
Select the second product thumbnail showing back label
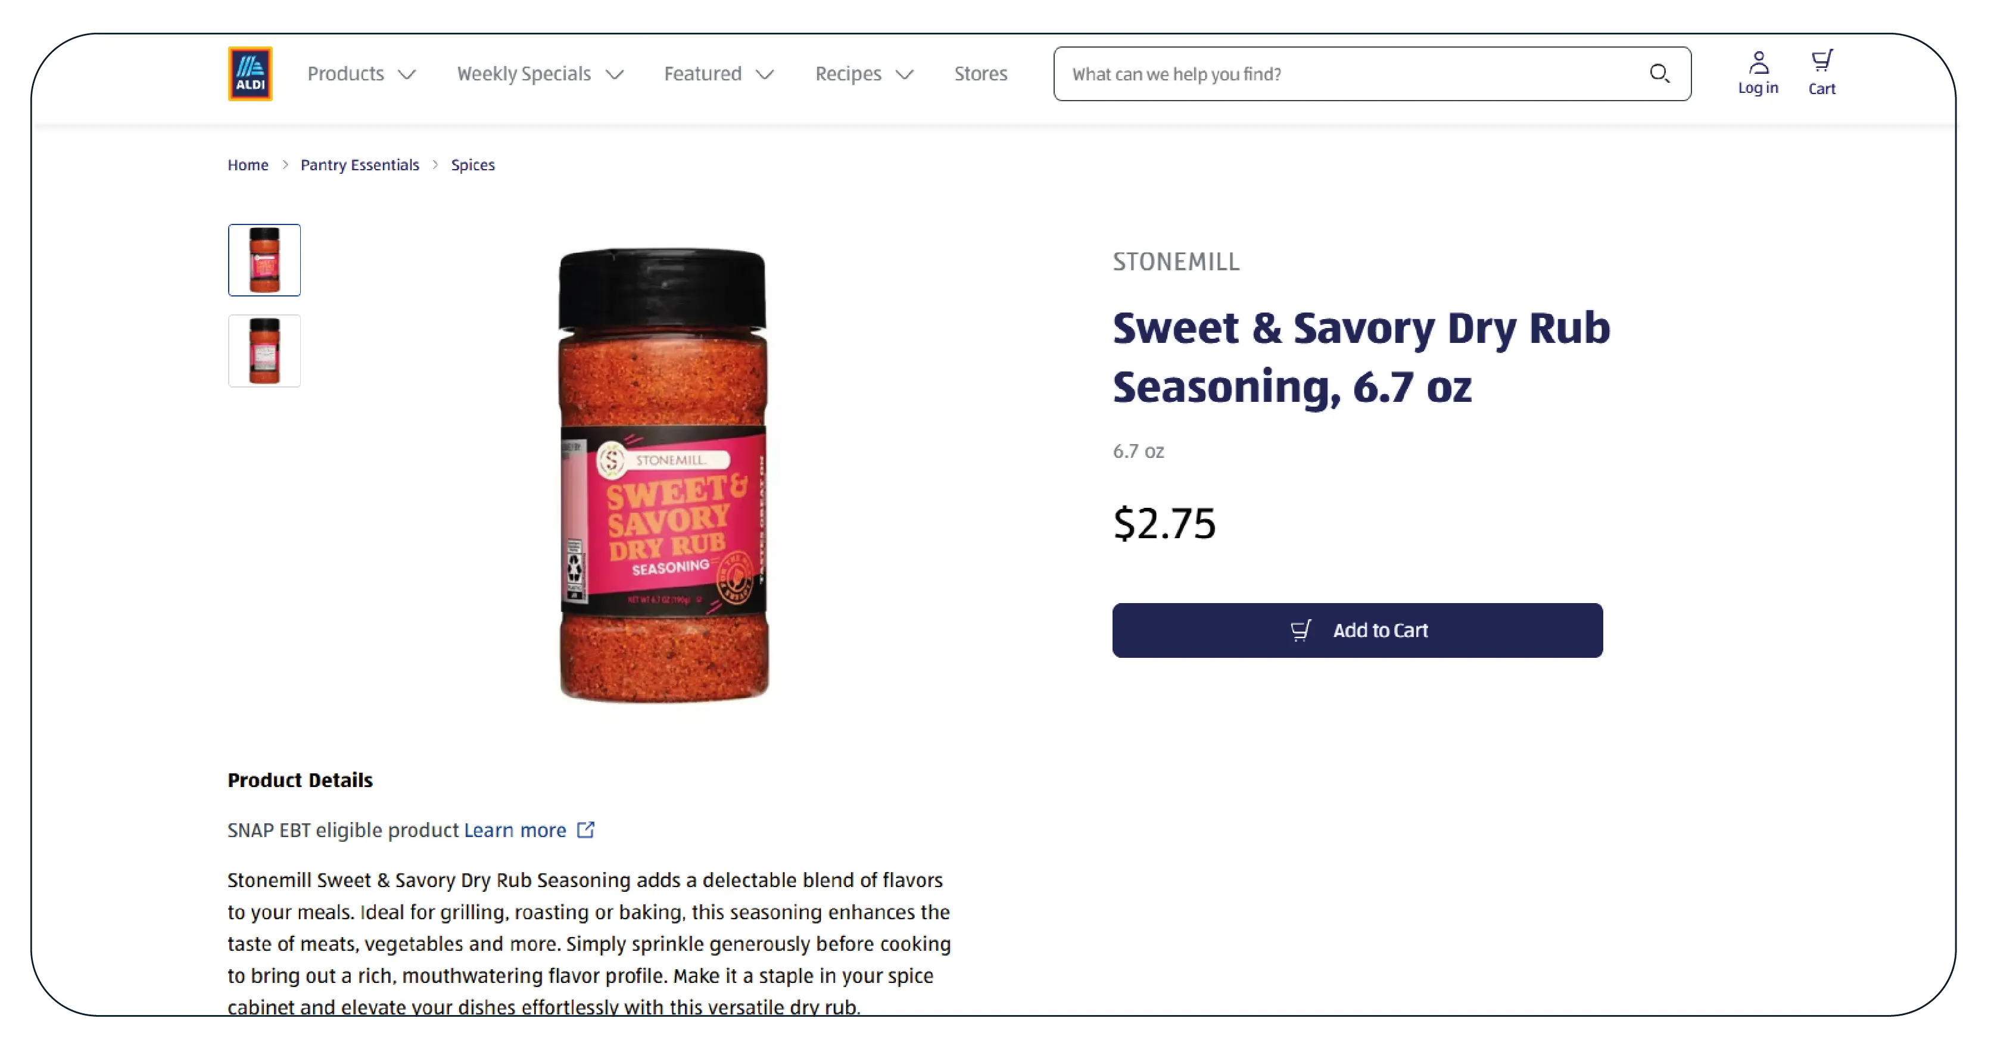click(x=264, y=351)
